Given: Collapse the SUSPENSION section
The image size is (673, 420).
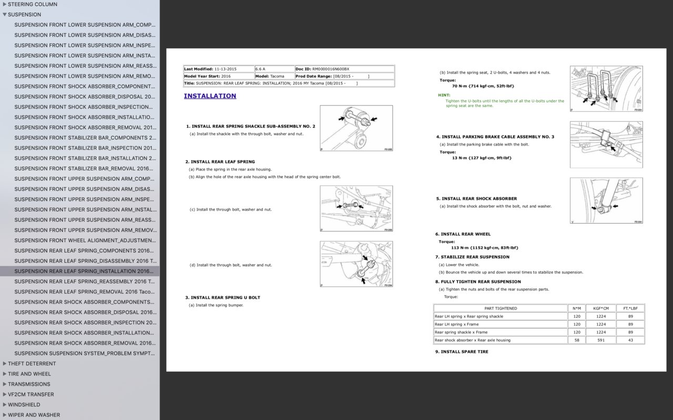Looking at the screenshot, I should pyautogui.click(x=5, y=15).
